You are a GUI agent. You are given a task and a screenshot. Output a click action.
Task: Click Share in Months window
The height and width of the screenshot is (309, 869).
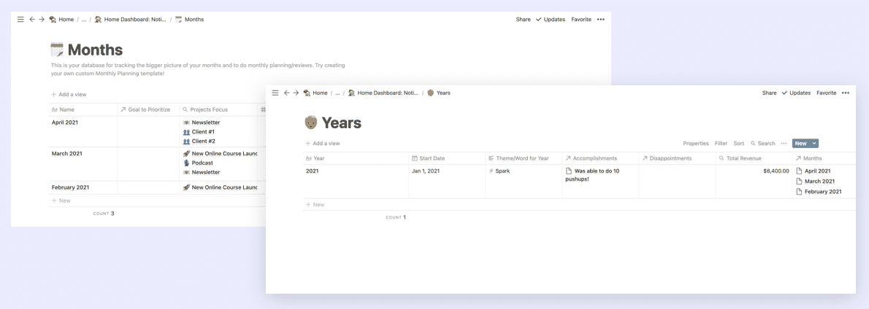pyautogui.click(x=523, y=20)
